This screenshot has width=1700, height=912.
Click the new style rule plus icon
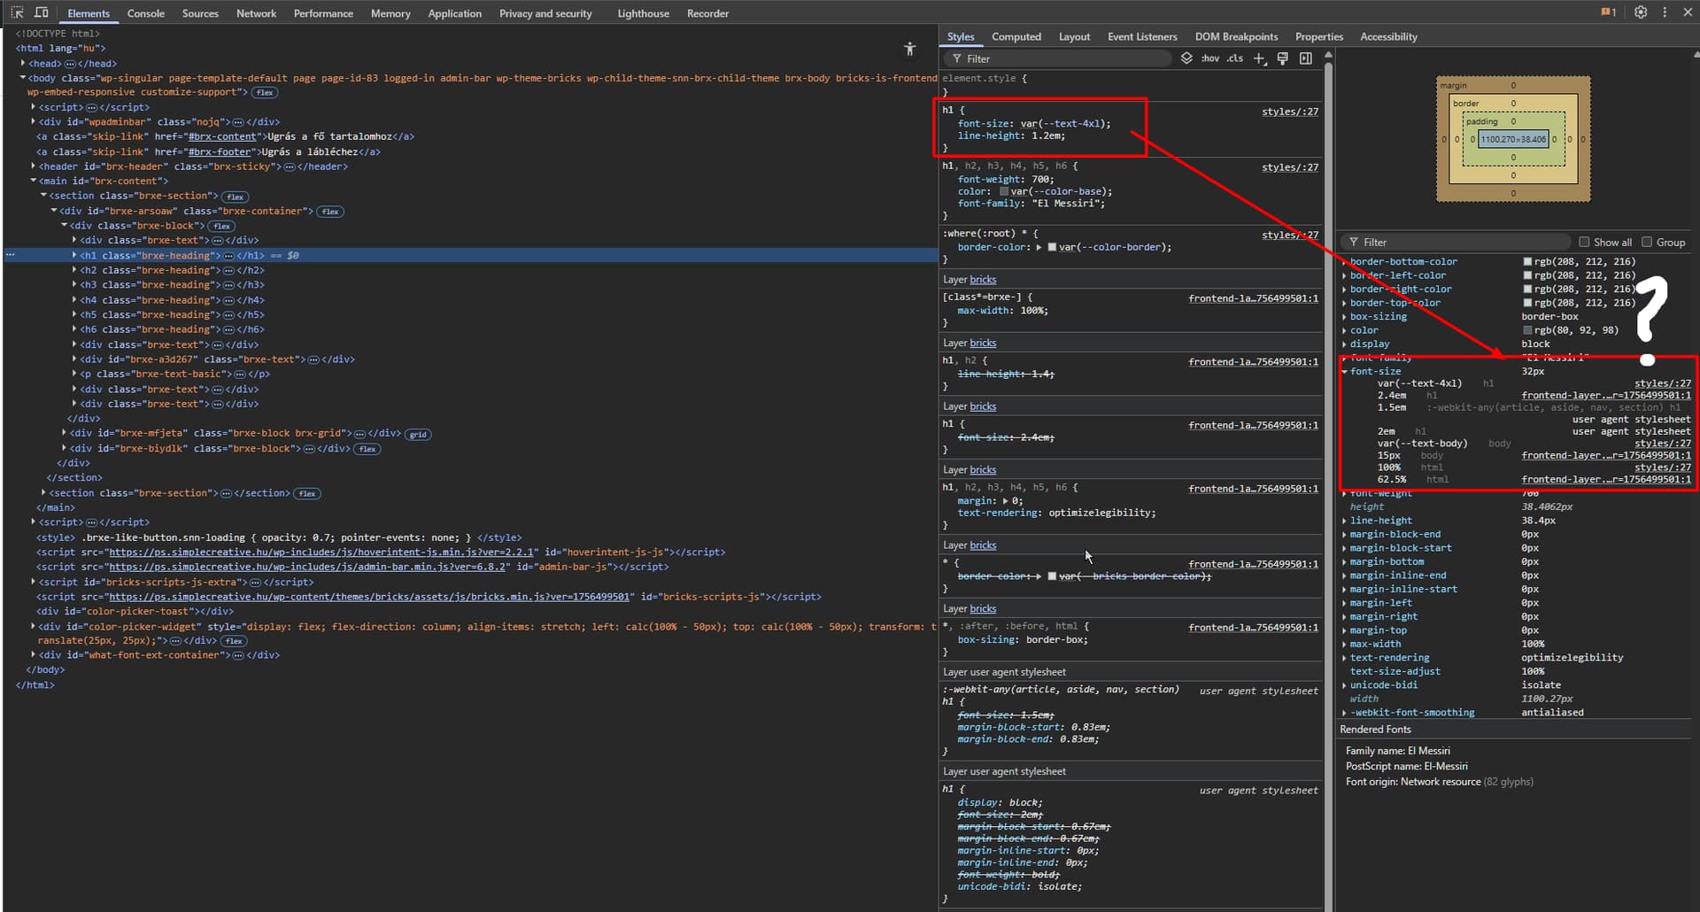pos(1260,58)
